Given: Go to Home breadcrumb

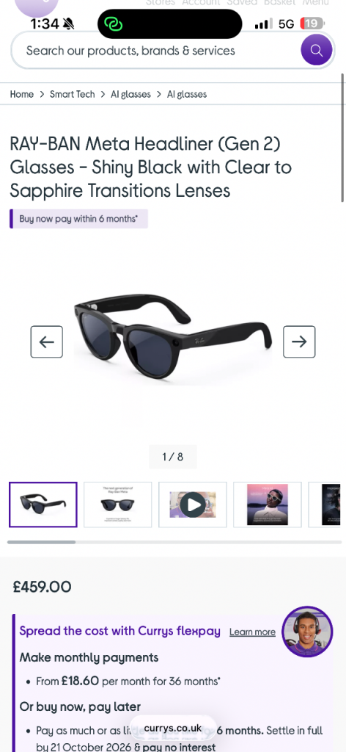Looking at the screenshot, I should click(x=21, y=95).
